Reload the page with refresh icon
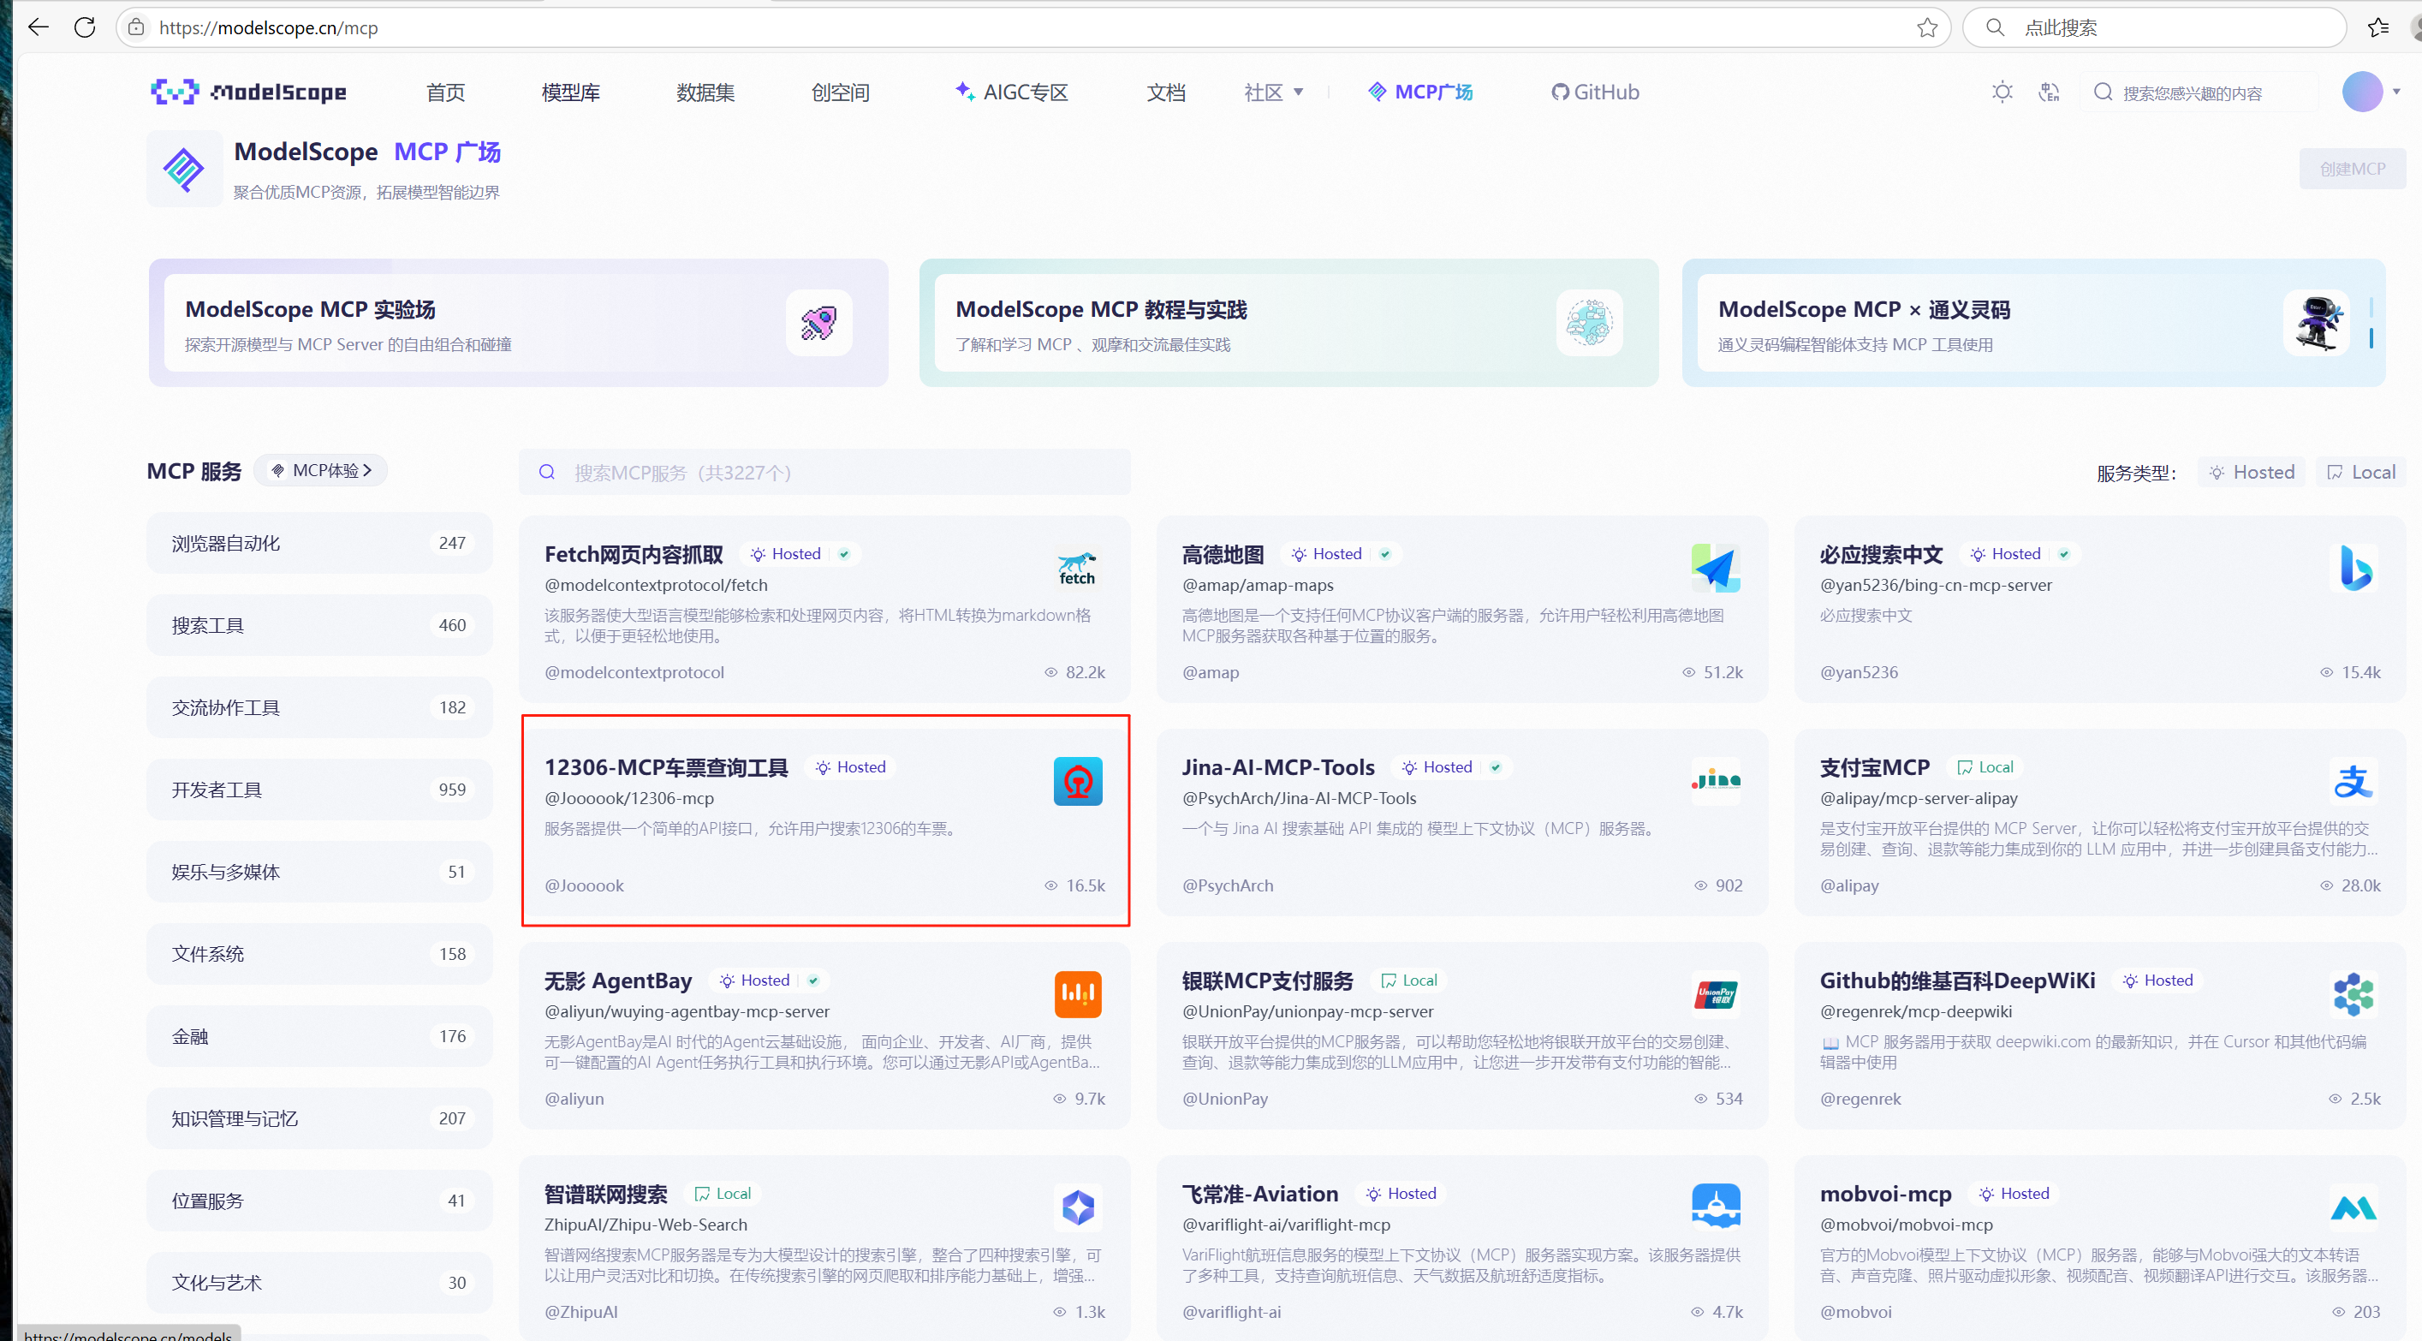2422x1341 pixels. (85, 27)
